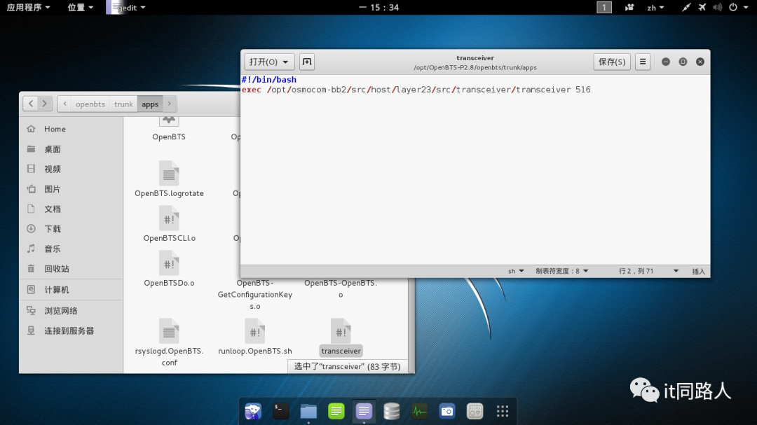The height and width of the screenshot is (425, 757).
Task: Open 回收站 in the sidebar
Action: coord(71,269)
